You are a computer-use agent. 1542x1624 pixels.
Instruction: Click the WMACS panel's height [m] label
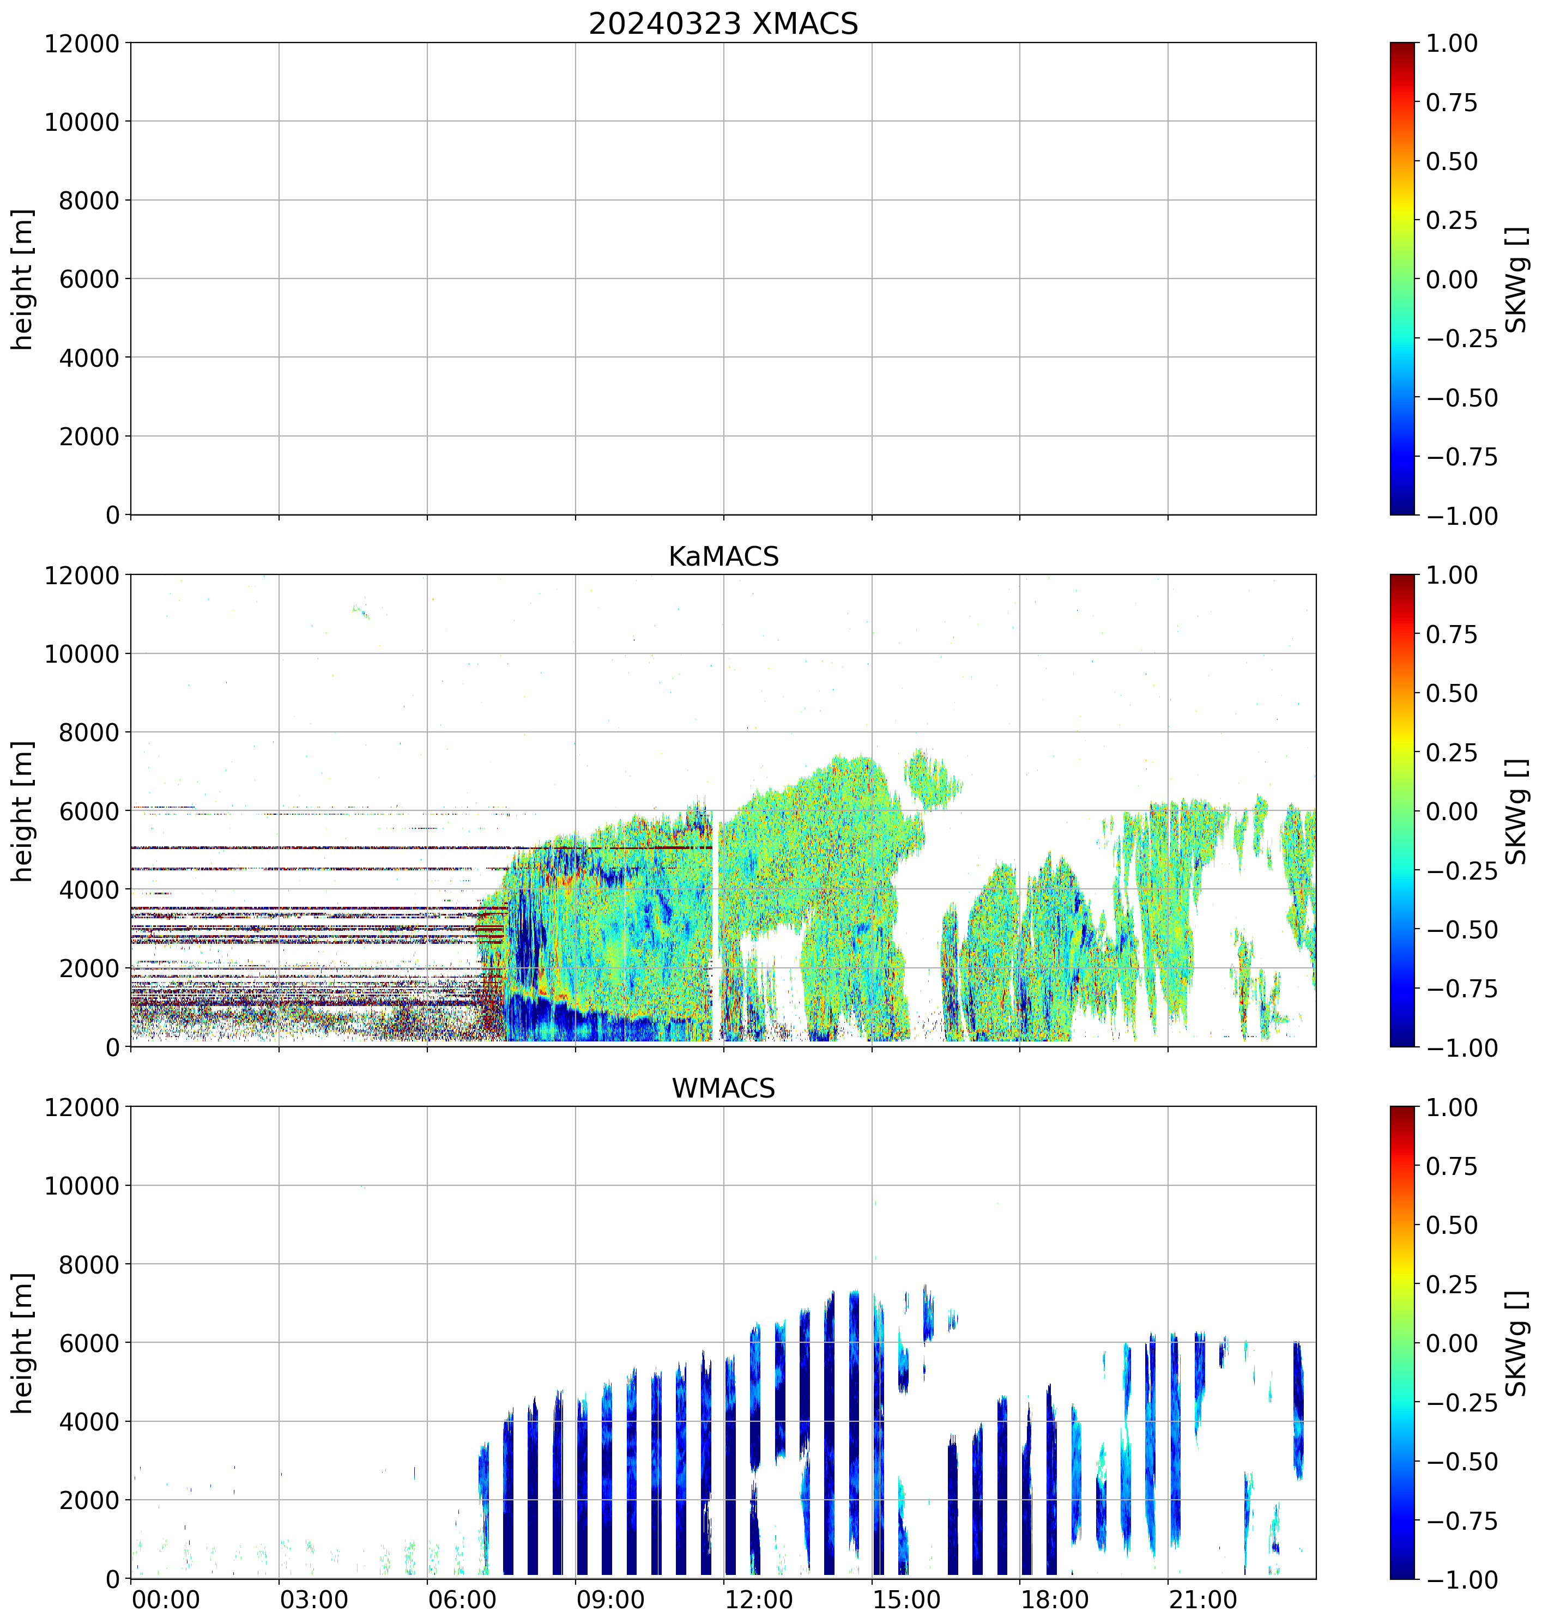[x=22, y=1343]
